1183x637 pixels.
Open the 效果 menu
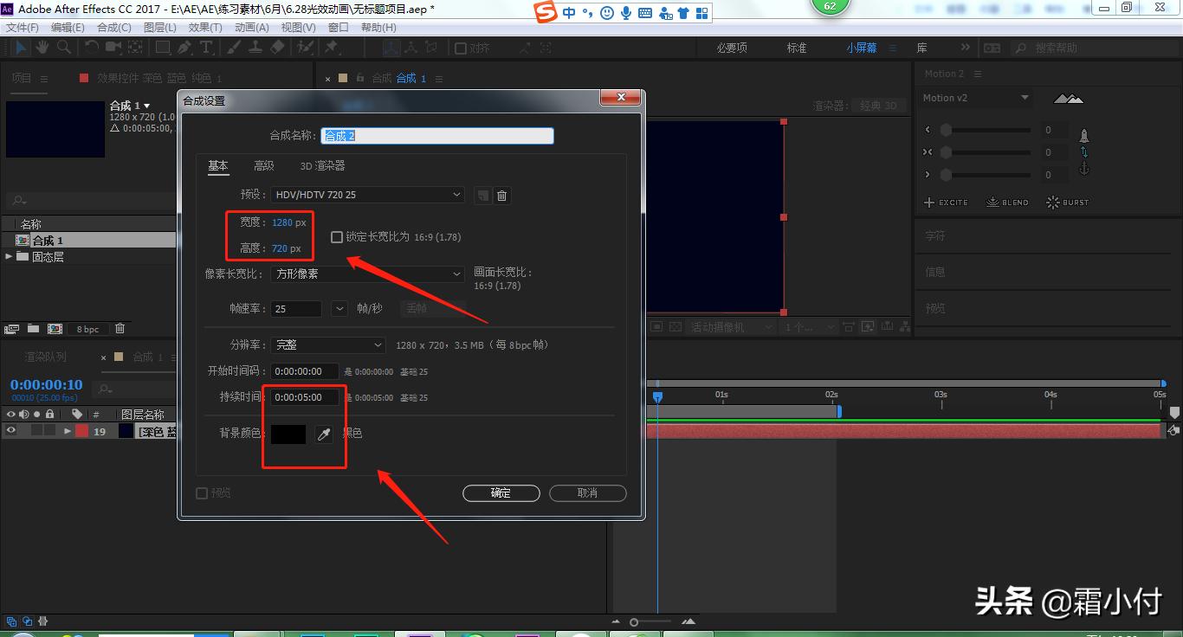tap(205, 27)
